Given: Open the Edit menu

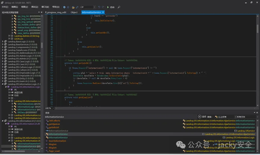Looking at the screenshot, I should (14, 7).
